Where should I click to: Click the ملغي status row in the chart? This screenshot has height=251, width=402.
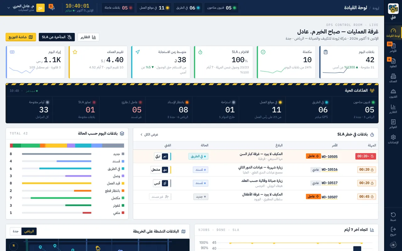click(x=67, y=213)
